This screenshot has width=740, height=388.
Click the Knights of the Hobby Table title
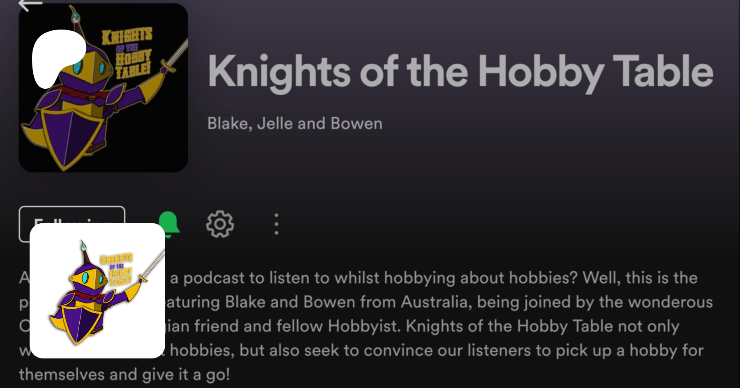click(460, 72)
